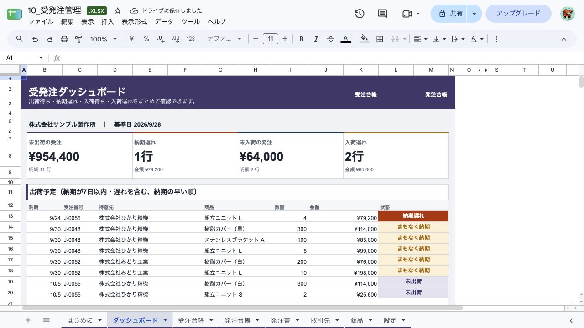Open the borders grid icon
The image size is (584, 328).
[380, 39]
